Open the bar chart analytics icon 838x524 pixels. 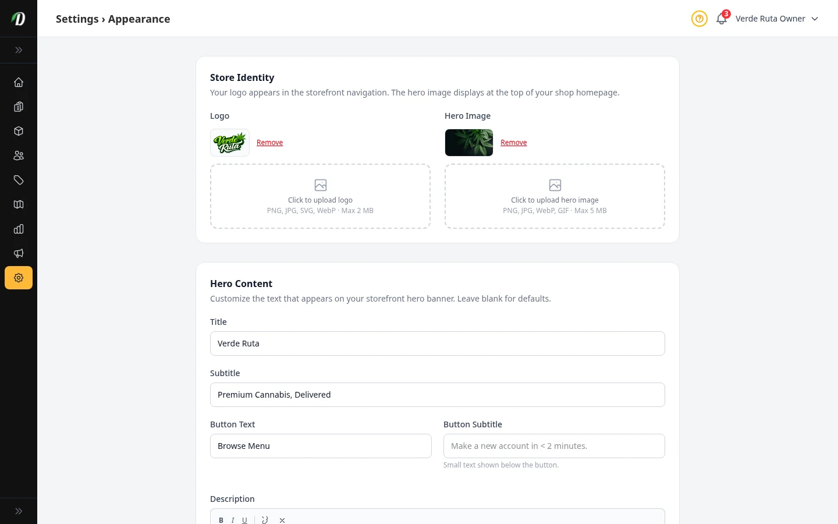point(19,229)
